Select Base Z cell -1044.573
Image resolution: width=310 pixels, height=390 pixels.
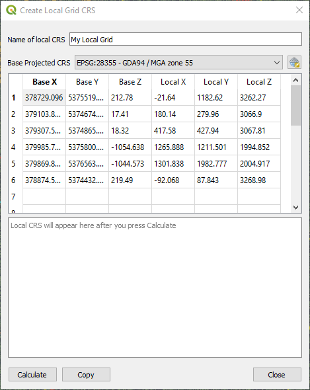(x=130, y=163)
